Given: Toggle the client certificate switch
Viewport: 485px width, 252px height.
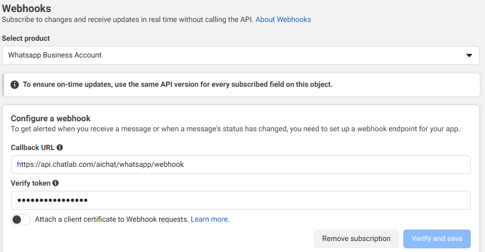Looking at the screenshot, I should [21, 220].
